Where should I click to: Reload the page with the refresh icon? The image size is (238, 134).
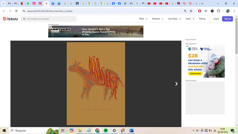(16, 11)
